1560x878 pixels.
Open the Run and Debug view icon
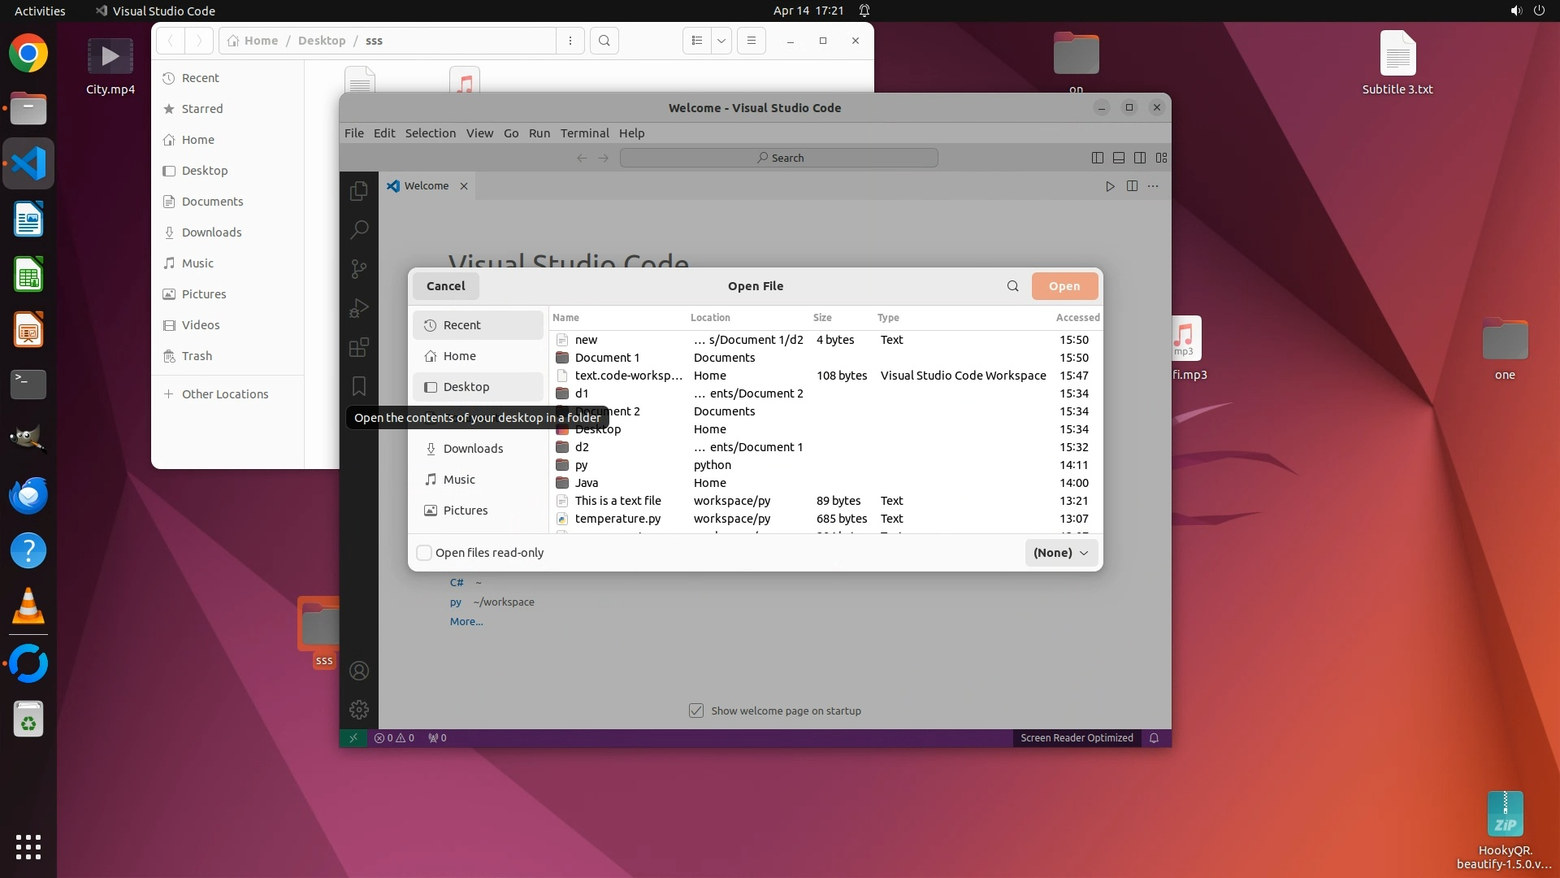(358, 308)
